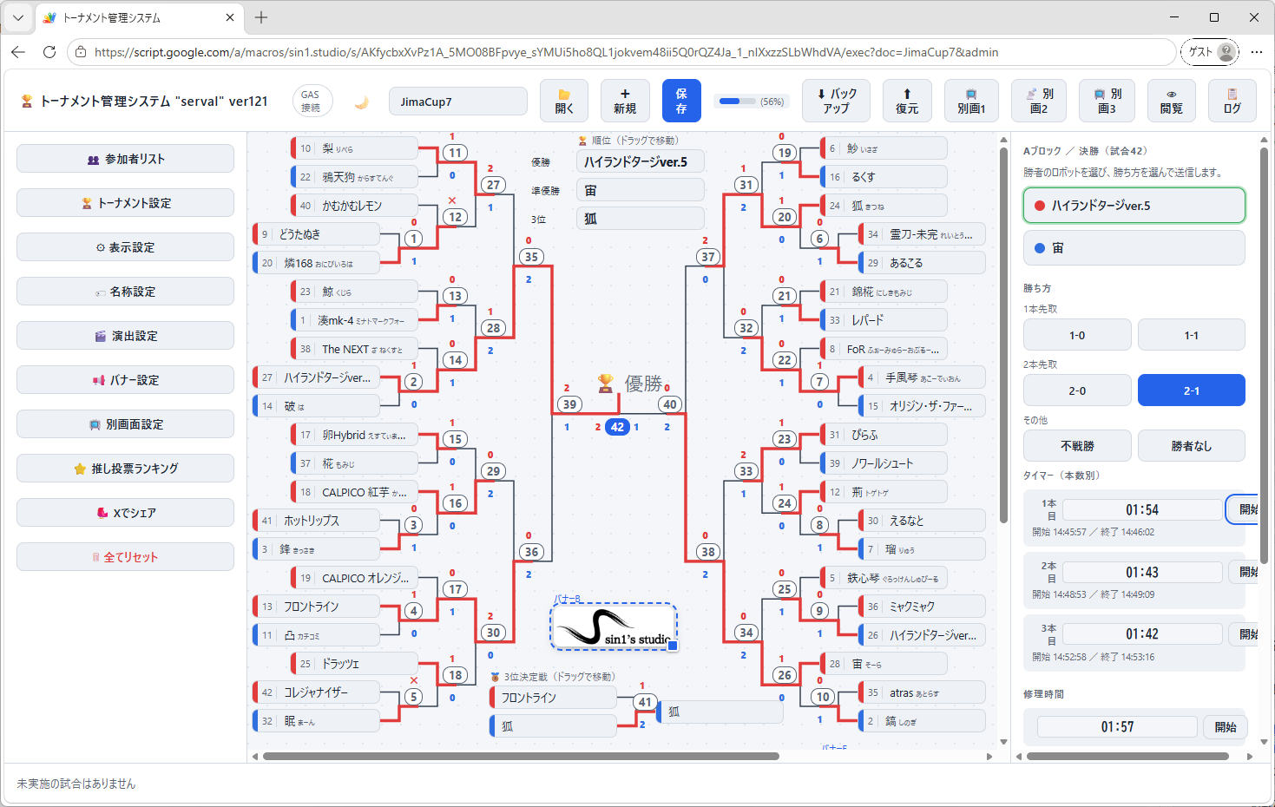The height and width of the screenshot is (807, 1275).
Task: Save tournament using the blue 保存 button
Action: [681, 101]
